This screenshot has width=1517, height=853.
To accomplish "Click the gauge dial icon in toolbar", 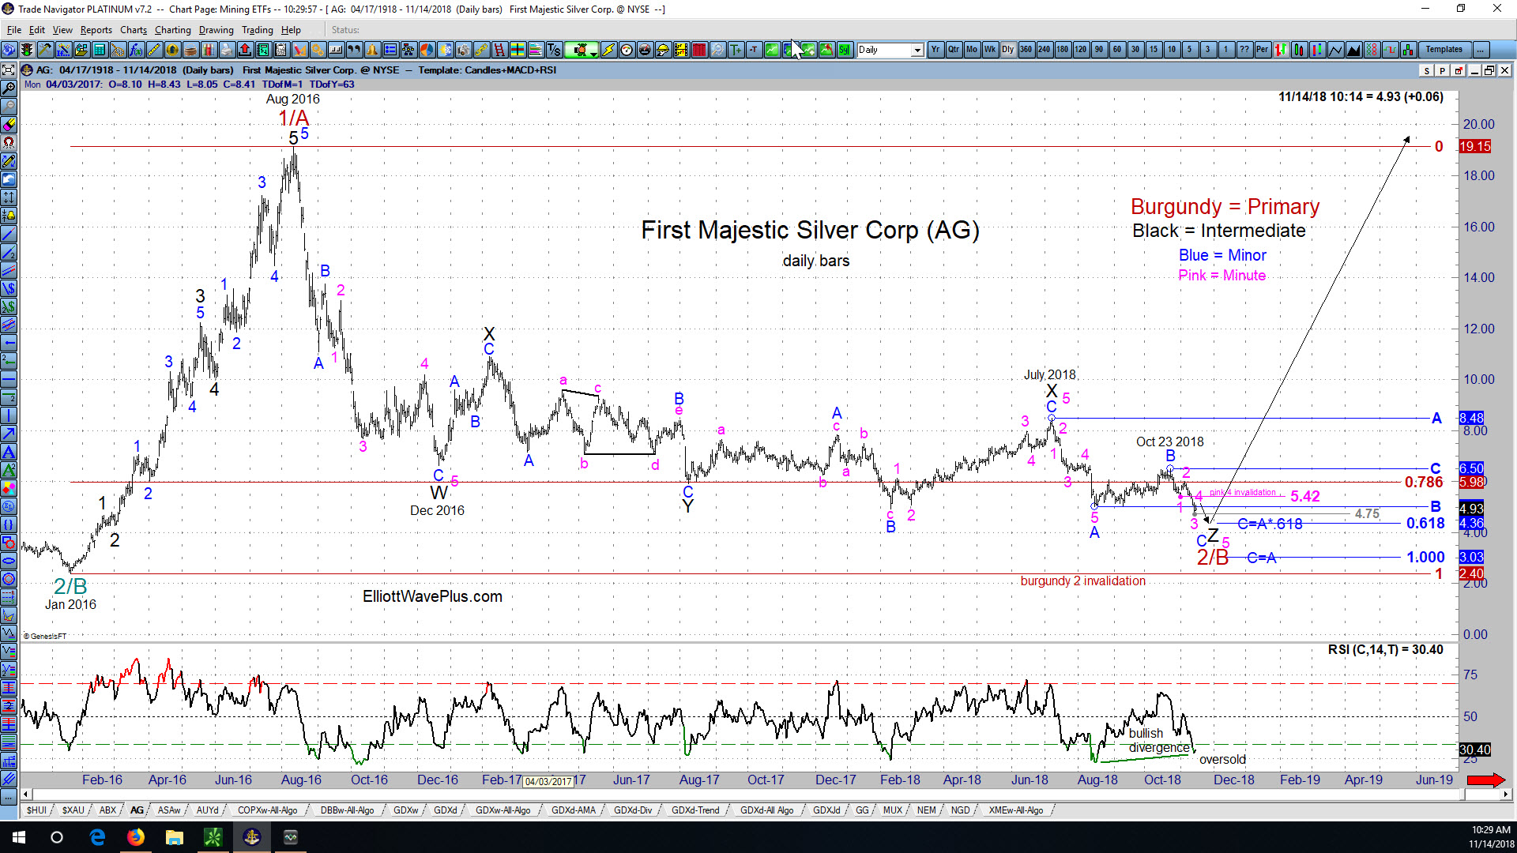I will (627, 50).
